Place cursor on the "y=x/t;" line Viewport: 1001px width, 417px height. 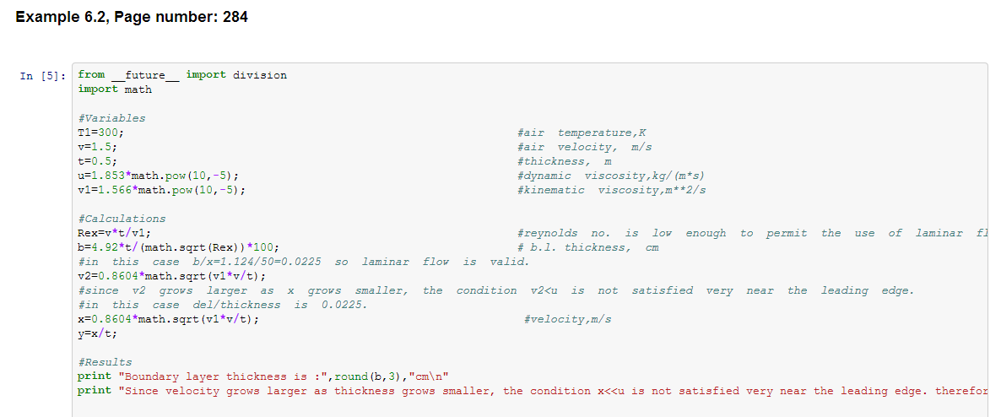(x=97, y=333)
